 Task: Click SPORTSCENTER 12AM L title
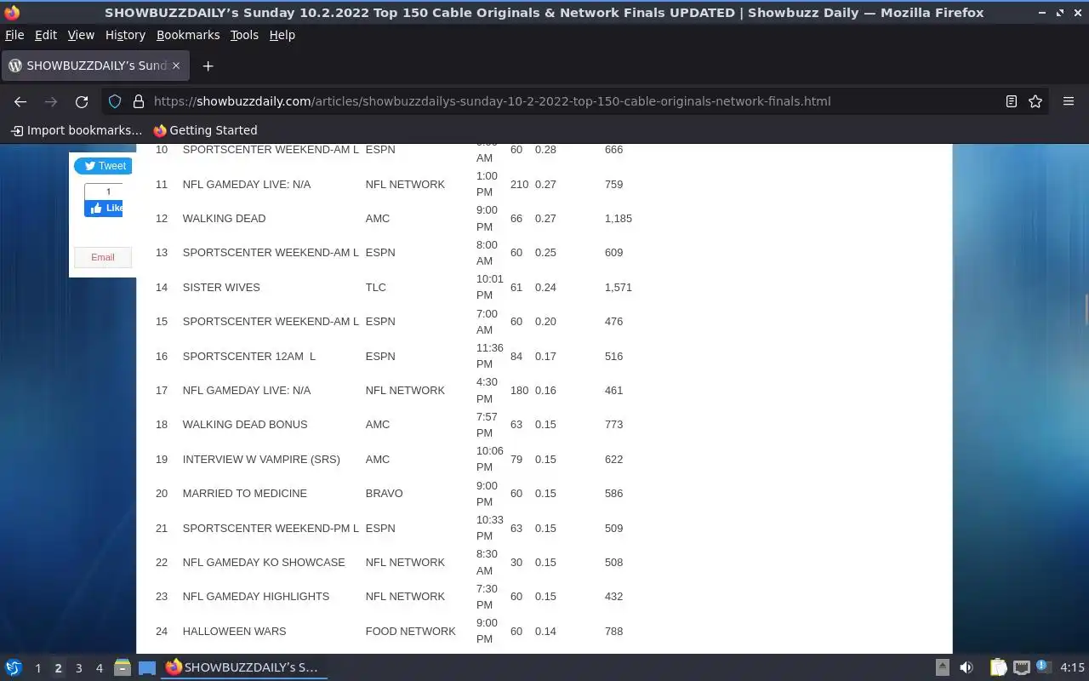249,357
